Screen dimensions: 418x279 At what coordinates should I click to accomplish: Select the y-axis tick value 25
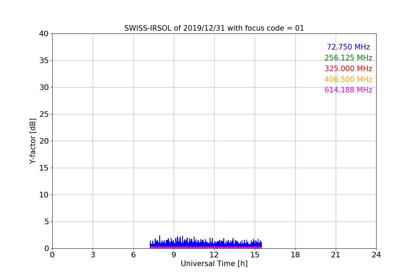click(44, 114)
